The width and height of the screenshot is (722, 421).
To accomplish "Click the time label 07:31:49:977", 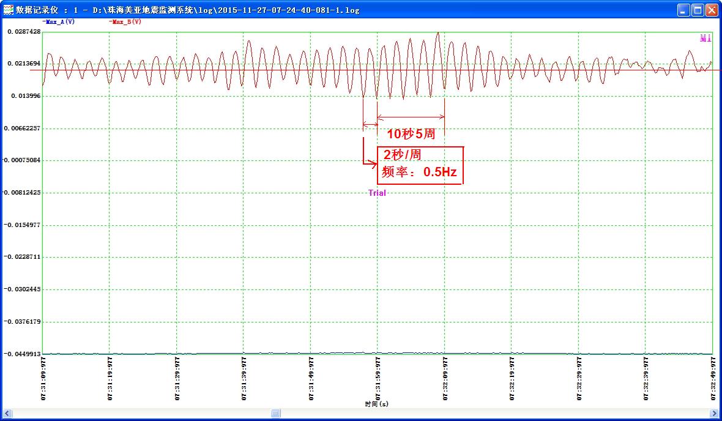I will pos(311,378).
